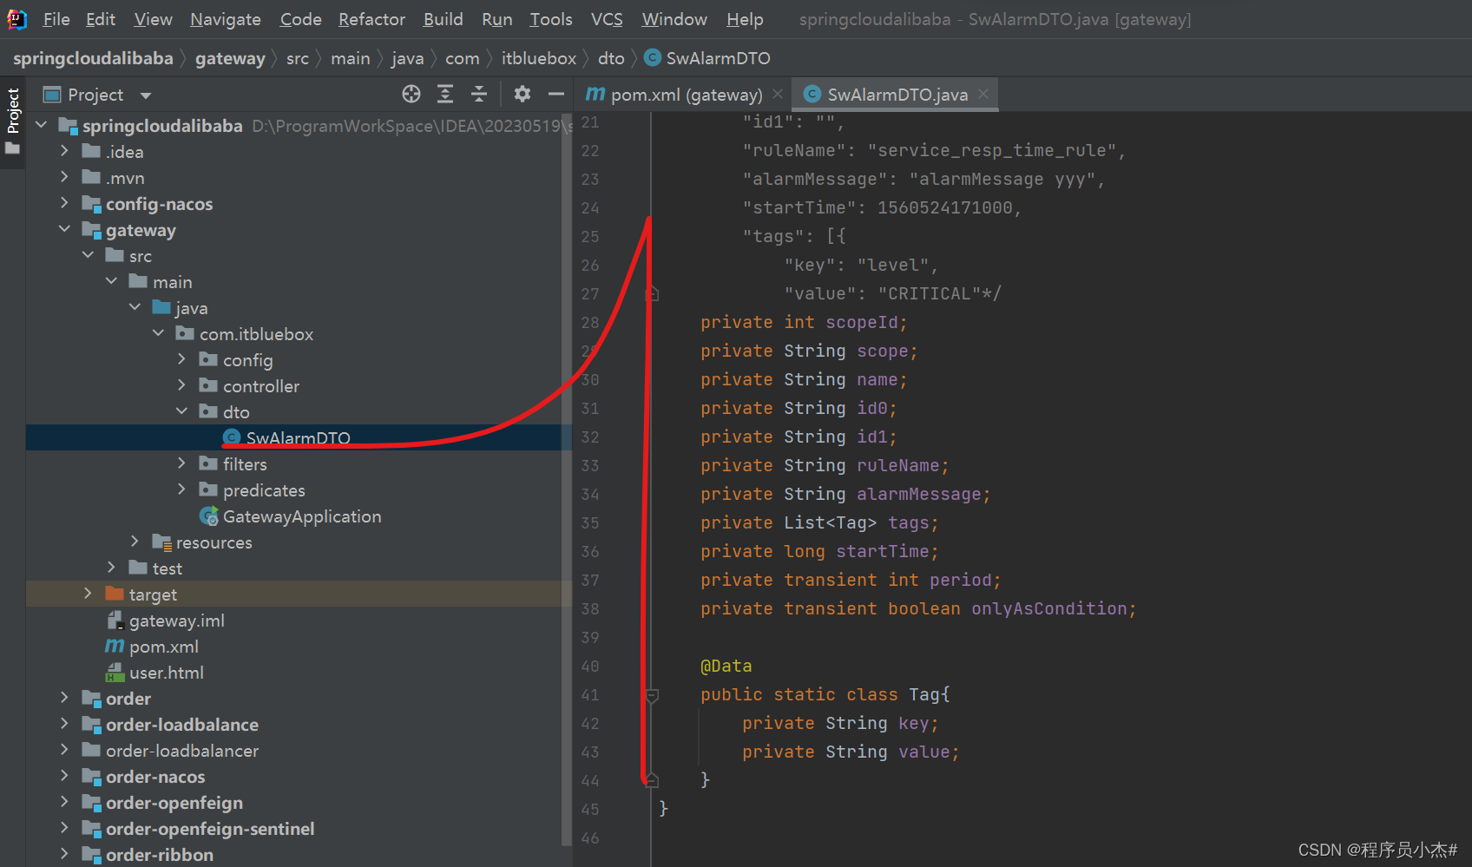The image size is (1472, 867).
Task: Select the controller package
Action: click(x=261, y=386)
